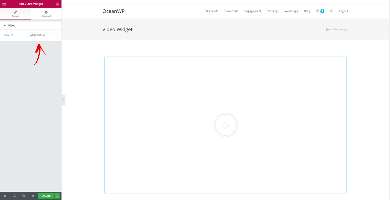Switch to the Content tab
The height and width of the screenshot is (200, 390).
[x=15, y=14]
